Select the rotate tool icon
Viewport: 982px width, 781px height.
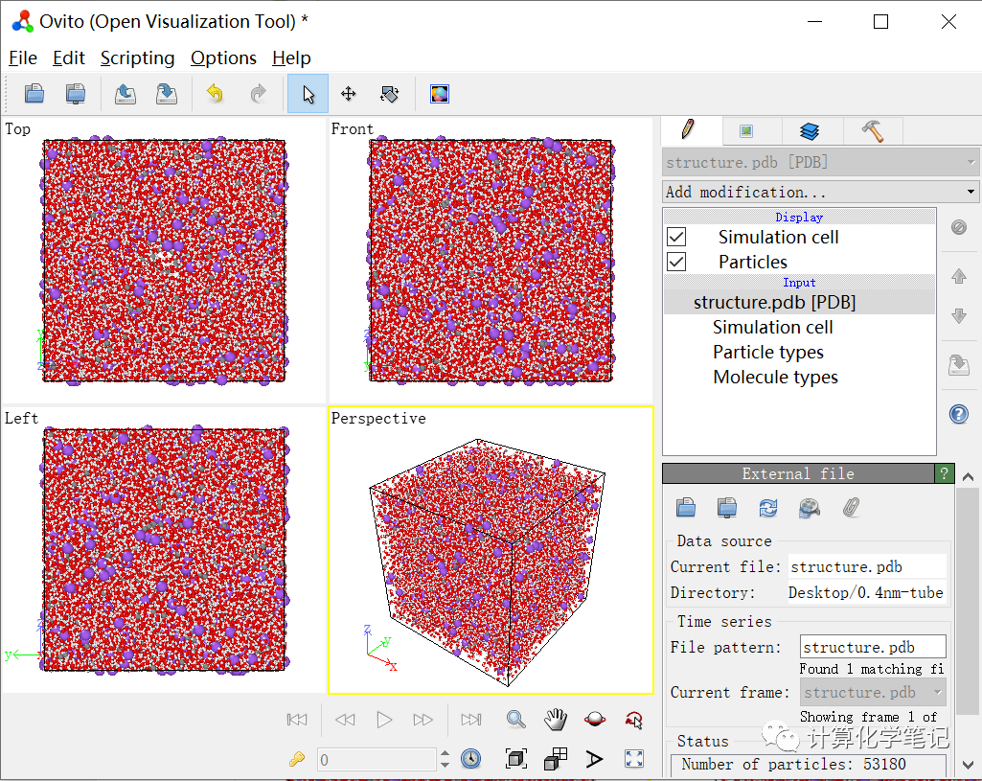[x=390, y=94]
